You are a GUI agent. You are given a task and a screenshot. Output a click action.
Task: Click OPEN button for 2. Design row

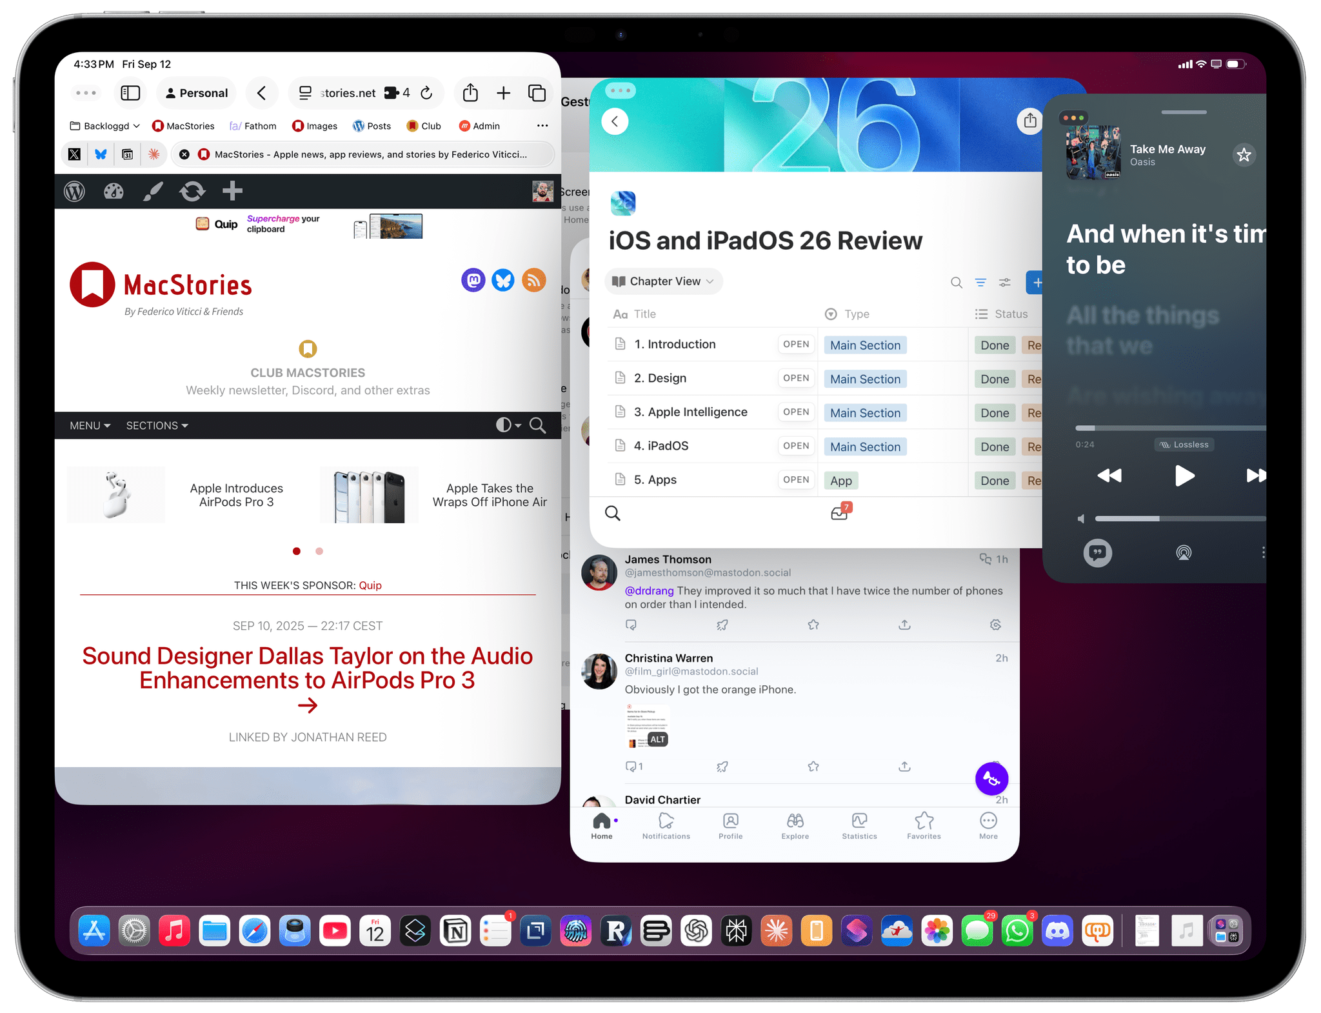tap(795, 378)
